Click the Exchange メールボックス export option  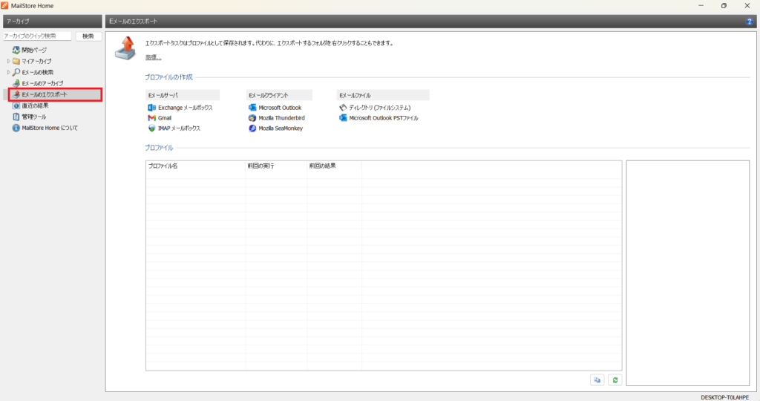click(180, 108)
